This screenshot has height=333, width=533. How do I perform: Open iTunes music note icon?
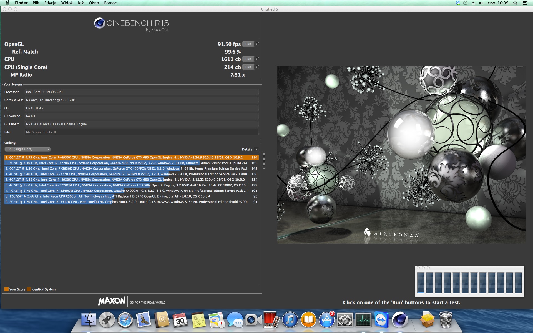click(290, 320)
